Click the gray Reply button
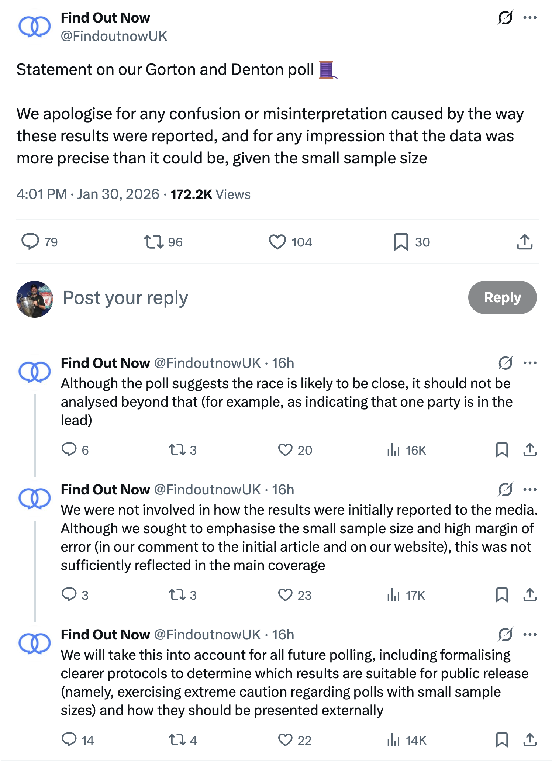 tap(502, 297)
